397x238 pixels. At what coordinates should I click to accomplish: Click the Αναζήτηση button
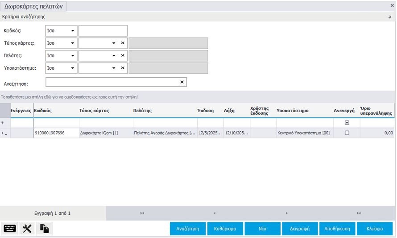click(190, 228)
